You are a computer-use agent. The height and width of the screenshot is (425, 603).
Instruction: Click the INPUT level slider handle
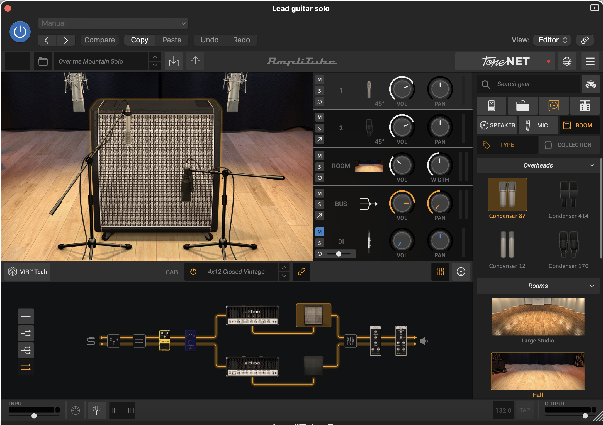click(34, 416)
